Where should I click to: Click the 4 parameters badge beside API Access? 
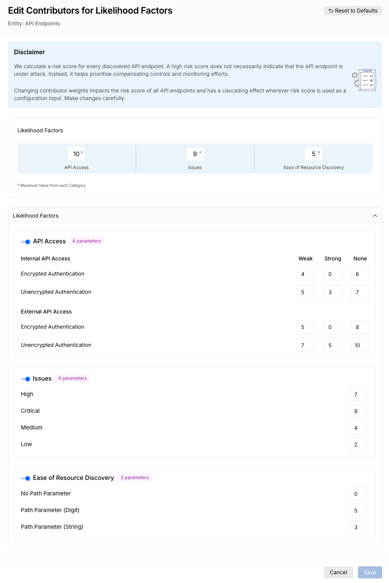click(86, 241)
